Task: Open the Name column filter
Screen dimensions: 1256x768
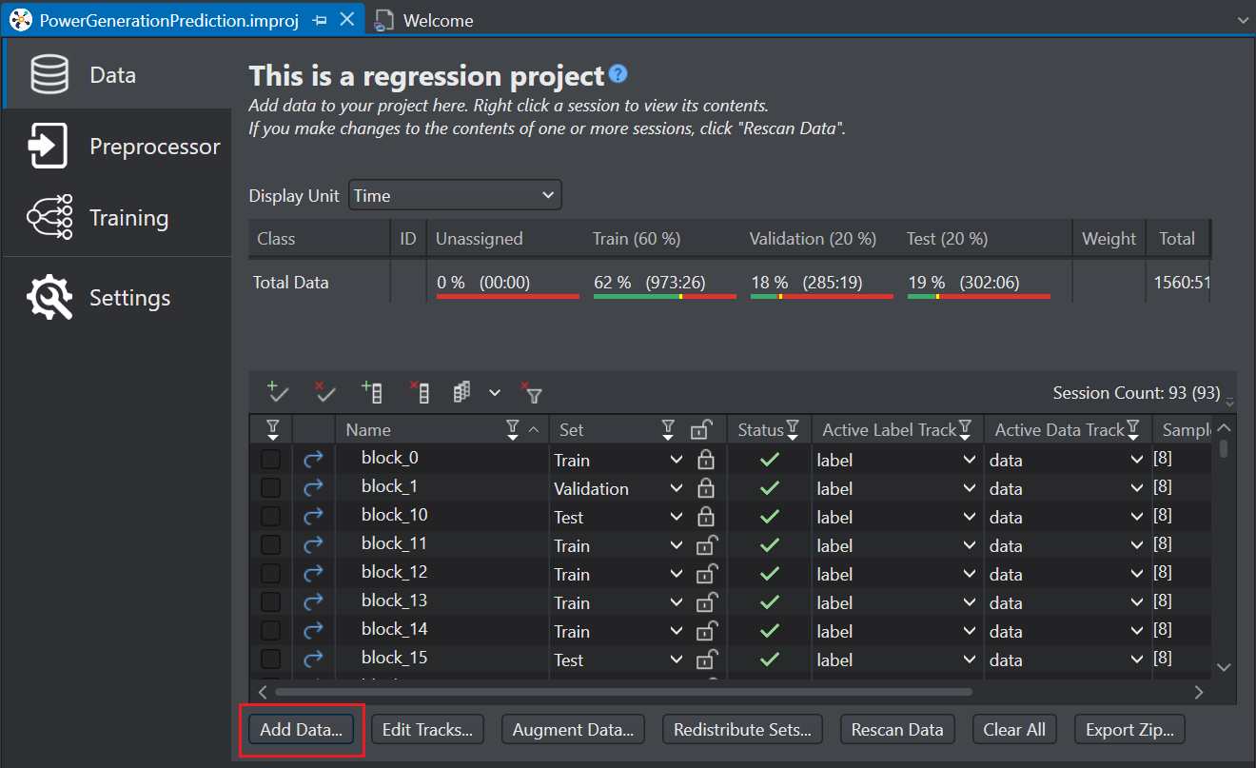Action: pyautogui.click(x=513, y=429)
